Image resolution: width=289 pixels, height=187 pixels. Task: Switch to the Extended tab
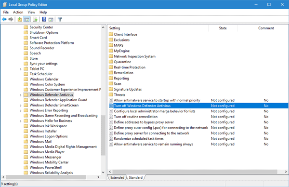coord(117,177)
